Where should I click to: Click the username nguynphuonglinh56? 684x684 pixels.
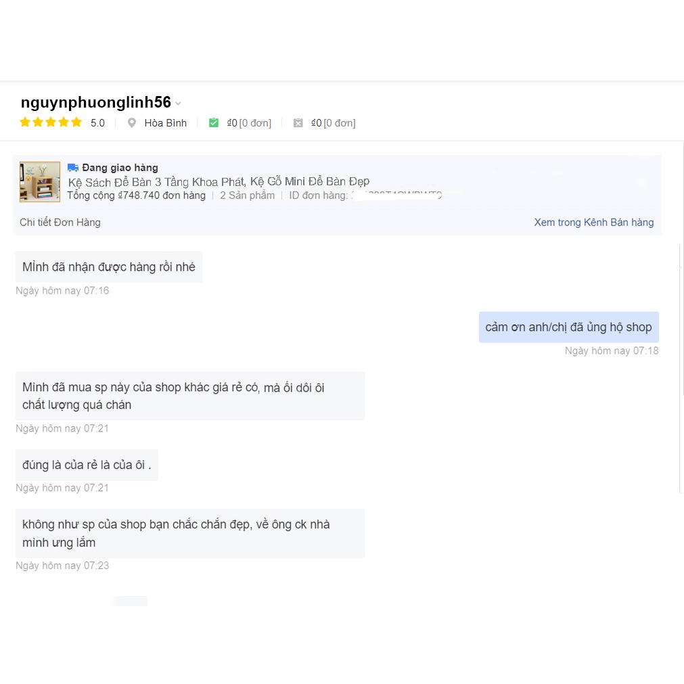click(95, 103)
